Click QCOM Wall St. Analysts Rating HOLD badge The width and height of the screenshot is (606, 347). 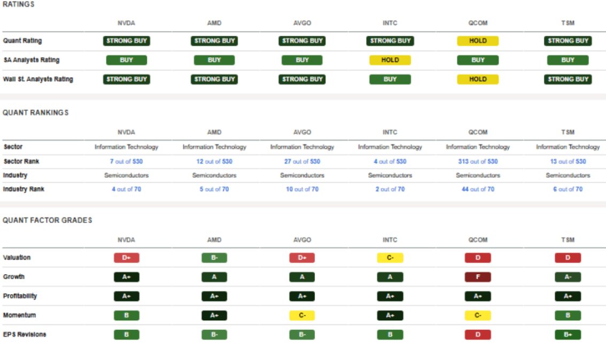coord(478,79)
